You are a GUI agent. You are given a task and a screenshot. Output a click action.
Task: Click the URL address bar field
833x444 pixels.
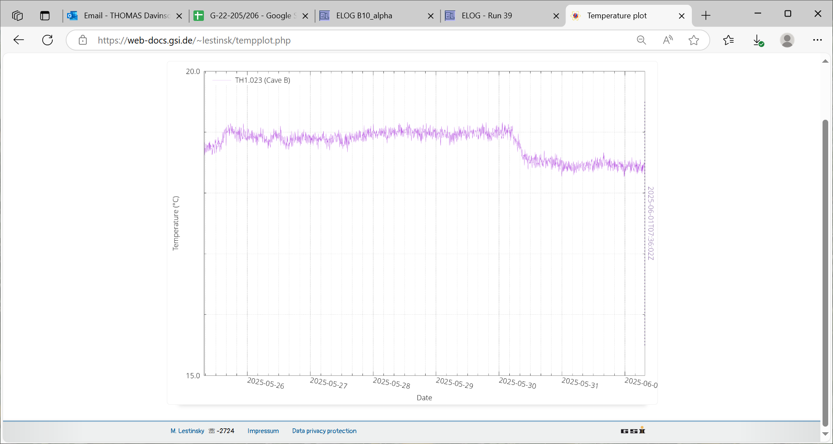pos(349,40)
